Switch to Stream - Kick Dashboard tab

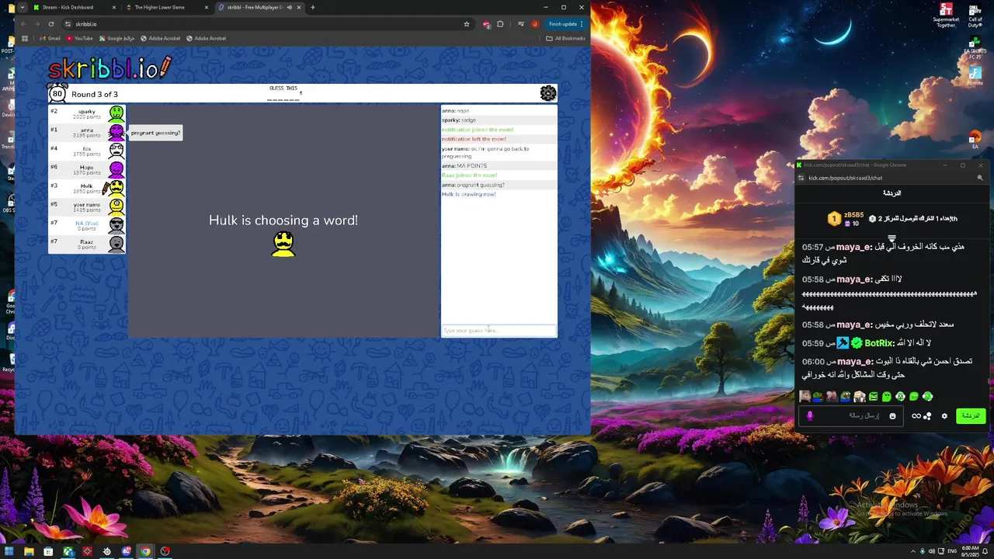coord(75,7)
